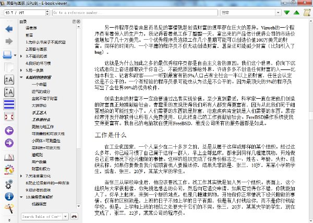313x223 pixels.
Task: Open the recent-books arrow beside the open icon
Action: tap(15, 55)
